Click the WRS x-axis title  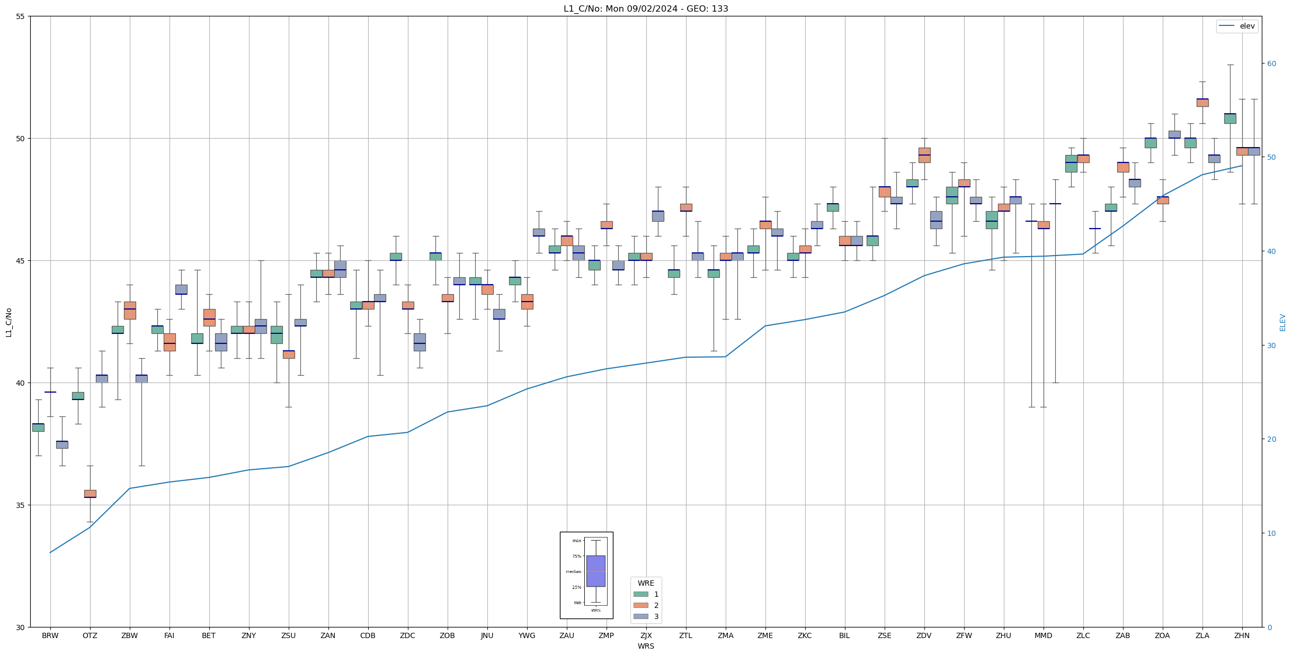tap(646, 646)
